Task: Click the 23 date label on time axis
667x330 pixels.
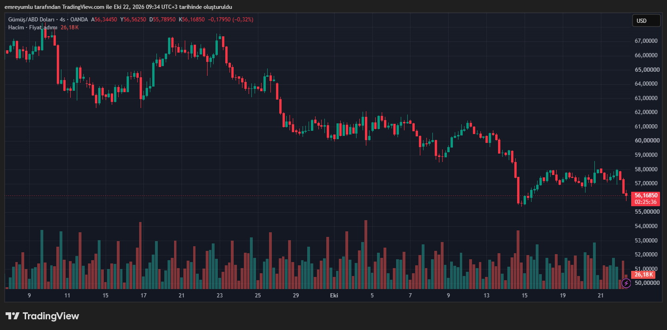Action: click(220, 296)
